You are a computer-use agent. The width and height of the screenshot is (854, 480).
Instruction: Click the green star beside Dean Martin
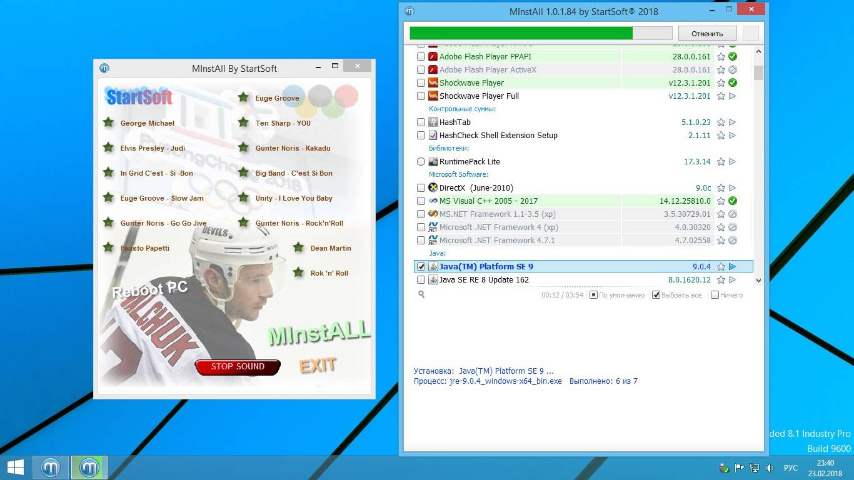[x=298, y=247]
